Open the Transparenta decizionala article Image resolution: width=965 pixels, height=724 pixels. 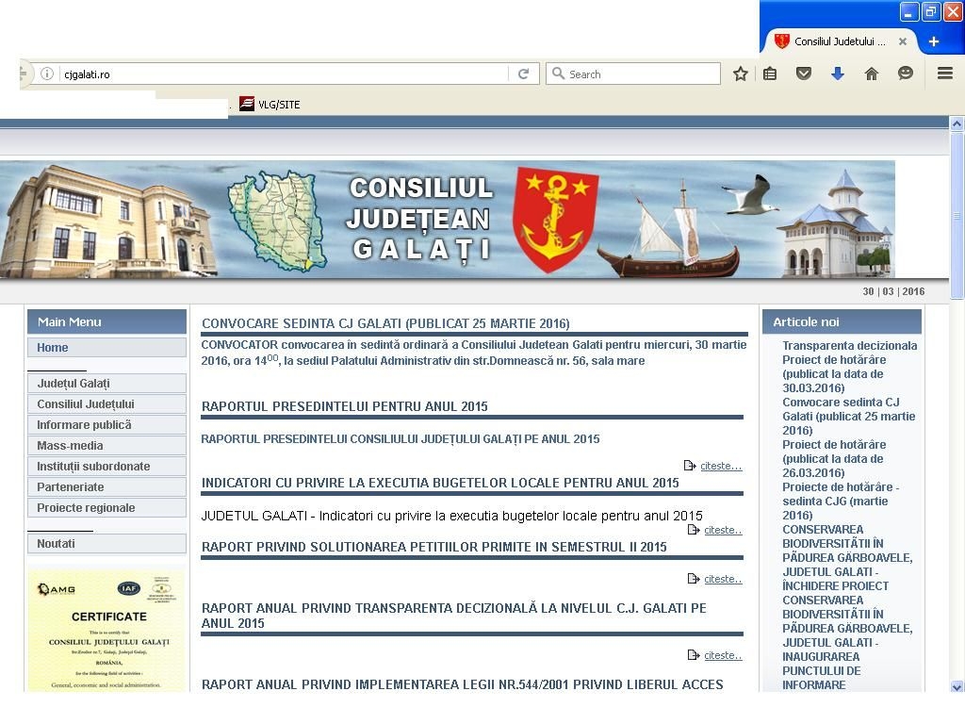(x=847, y=345)
